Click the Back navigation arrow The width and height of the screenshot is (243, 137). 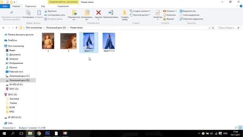pos(3,28)
